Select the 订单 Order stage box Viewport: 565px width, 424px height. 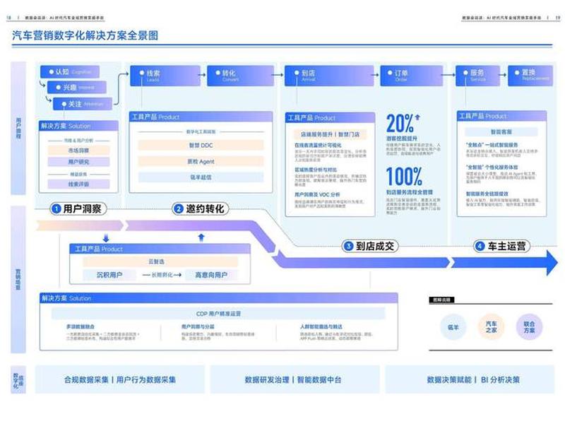tap(411, 76)
